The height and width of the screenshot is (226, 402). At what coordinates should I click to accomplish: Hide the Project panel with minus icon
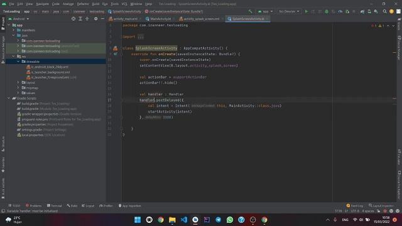tap(102, 19)
